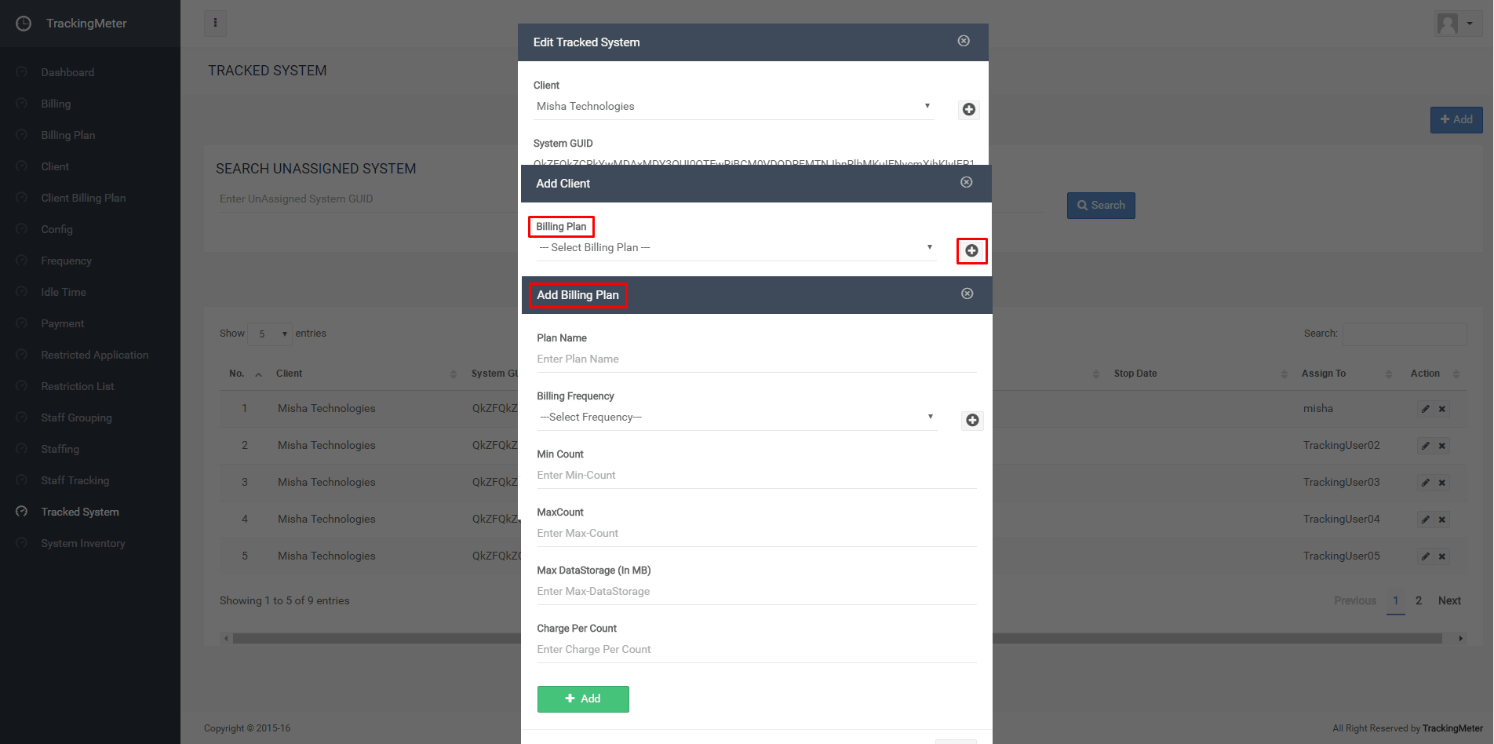1494x744 pixels.
Task: Open the Client dropdown showing Misha Technologies
Action: point(733,107)
